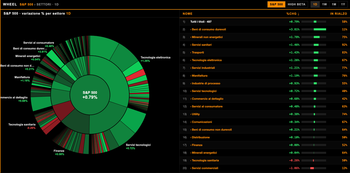Expand the Servizi sanitari row chevron
Viewport: 350px width, 173px height.
191,45
